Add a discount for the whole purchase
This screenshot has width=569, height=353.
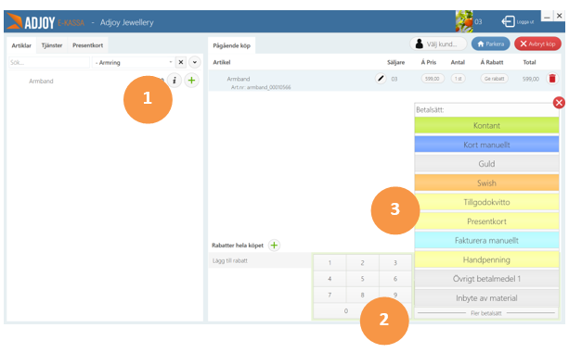click(274, 246)
